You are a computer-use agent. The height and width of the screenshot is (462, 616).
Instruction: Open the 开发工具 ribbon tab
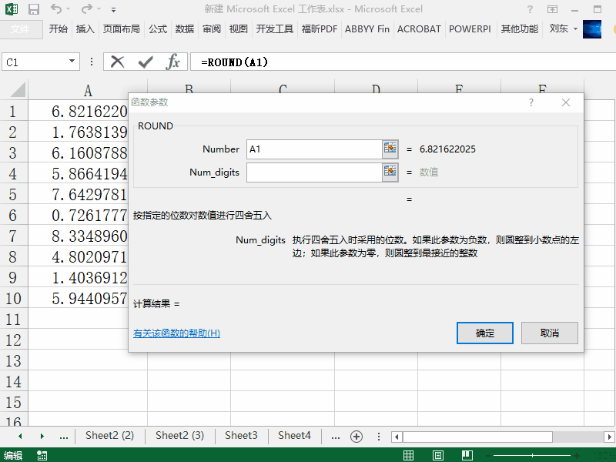point(275,28)
